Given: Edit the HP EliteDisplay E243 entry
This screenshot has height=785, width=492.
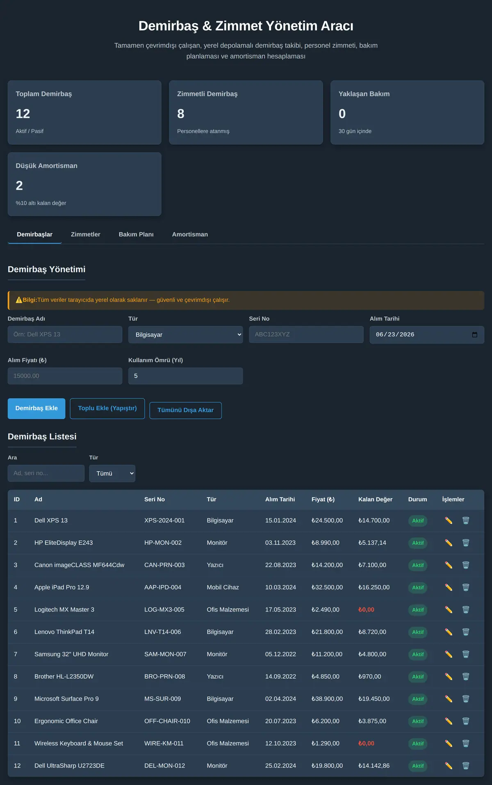Looking at the screenshot, I should click(449, 543).
